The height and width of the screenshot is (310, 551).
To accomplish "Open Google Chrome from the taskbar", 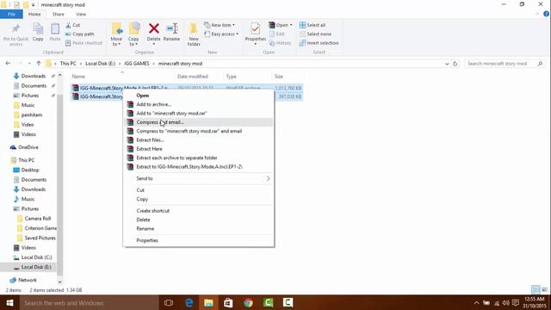I will click(x=248, y=302).
